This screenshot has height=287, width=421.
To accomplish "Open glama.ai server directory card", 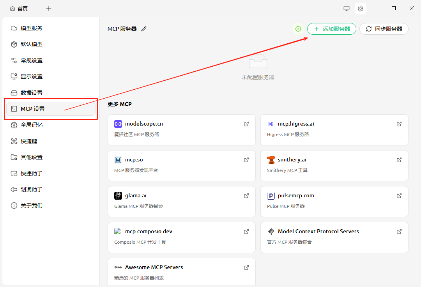I will point(182,202).
